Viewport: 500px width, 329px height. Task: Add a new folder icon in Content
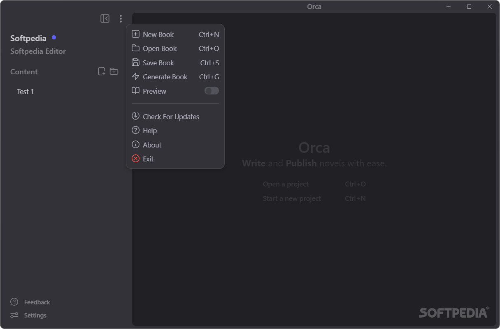tap(114, 71)
